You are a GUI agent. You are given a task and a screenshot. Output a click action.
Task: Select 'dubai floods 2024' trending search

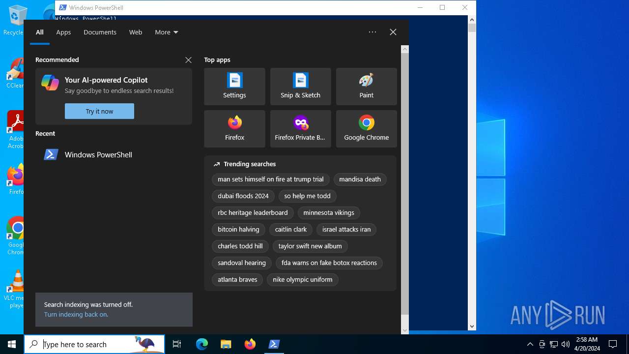pos(243,196)
